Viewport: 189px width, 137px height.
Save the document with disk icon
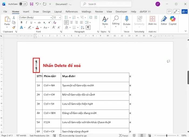tap(32, 4)
